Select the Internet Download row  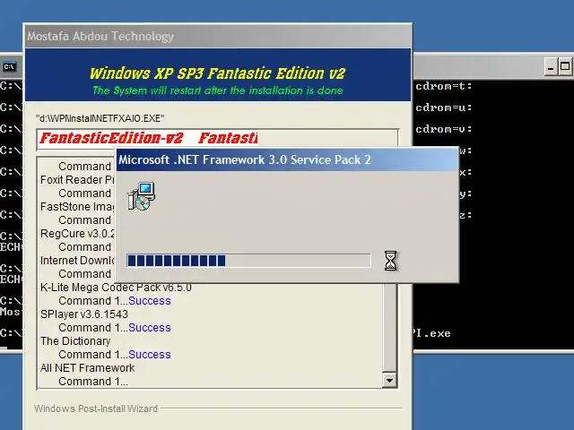pos(77,261)
